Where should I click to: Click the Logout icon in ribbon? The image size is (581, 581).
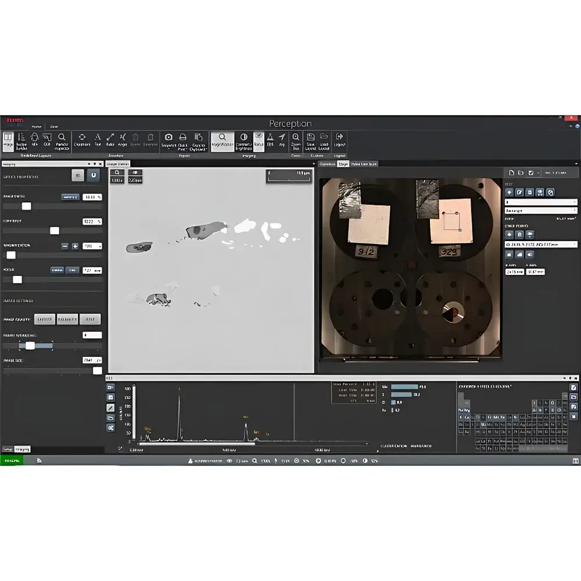coord(339,140)
